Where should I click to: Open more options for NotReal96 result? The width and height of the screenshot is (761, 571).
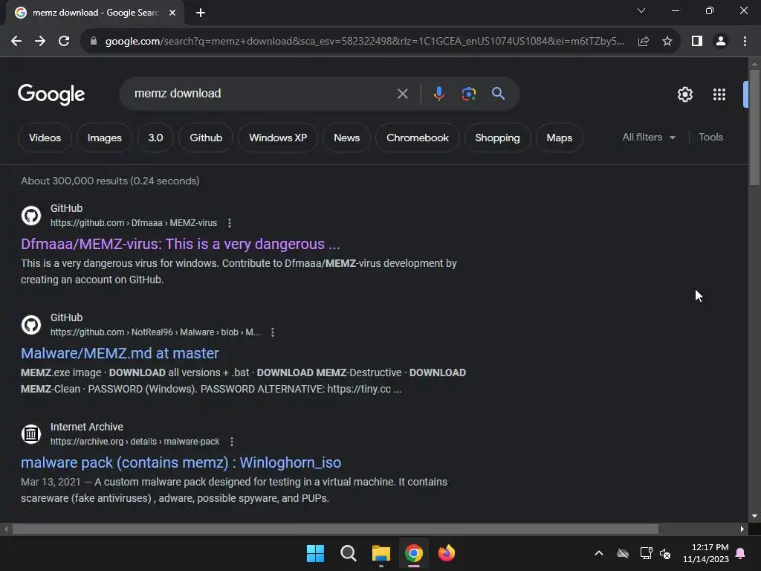(x=273, y=332)
